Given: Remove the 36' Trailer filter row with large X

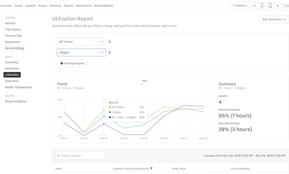Looking at the screenshot, I should tap(110, 41).
